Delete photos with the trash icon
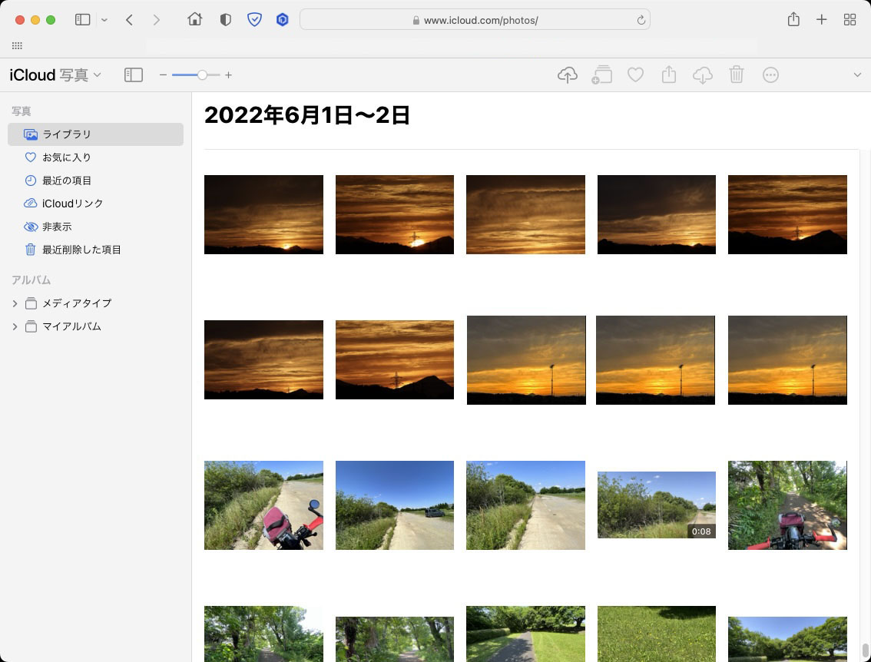The image size is (871, 662). [x=737, y=74]
